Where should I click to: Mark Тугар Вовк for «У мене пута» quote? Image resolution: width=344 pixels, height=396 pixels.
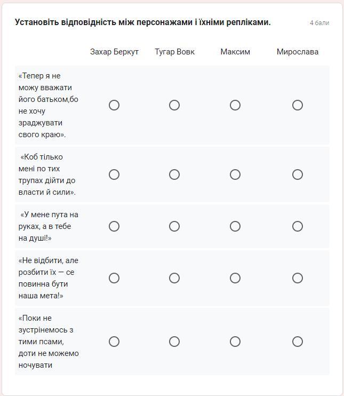tap(174, 226)
